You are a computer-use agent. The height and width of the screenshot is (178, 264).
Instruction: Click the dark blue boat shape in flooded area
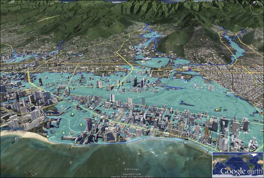pos(186,103)
